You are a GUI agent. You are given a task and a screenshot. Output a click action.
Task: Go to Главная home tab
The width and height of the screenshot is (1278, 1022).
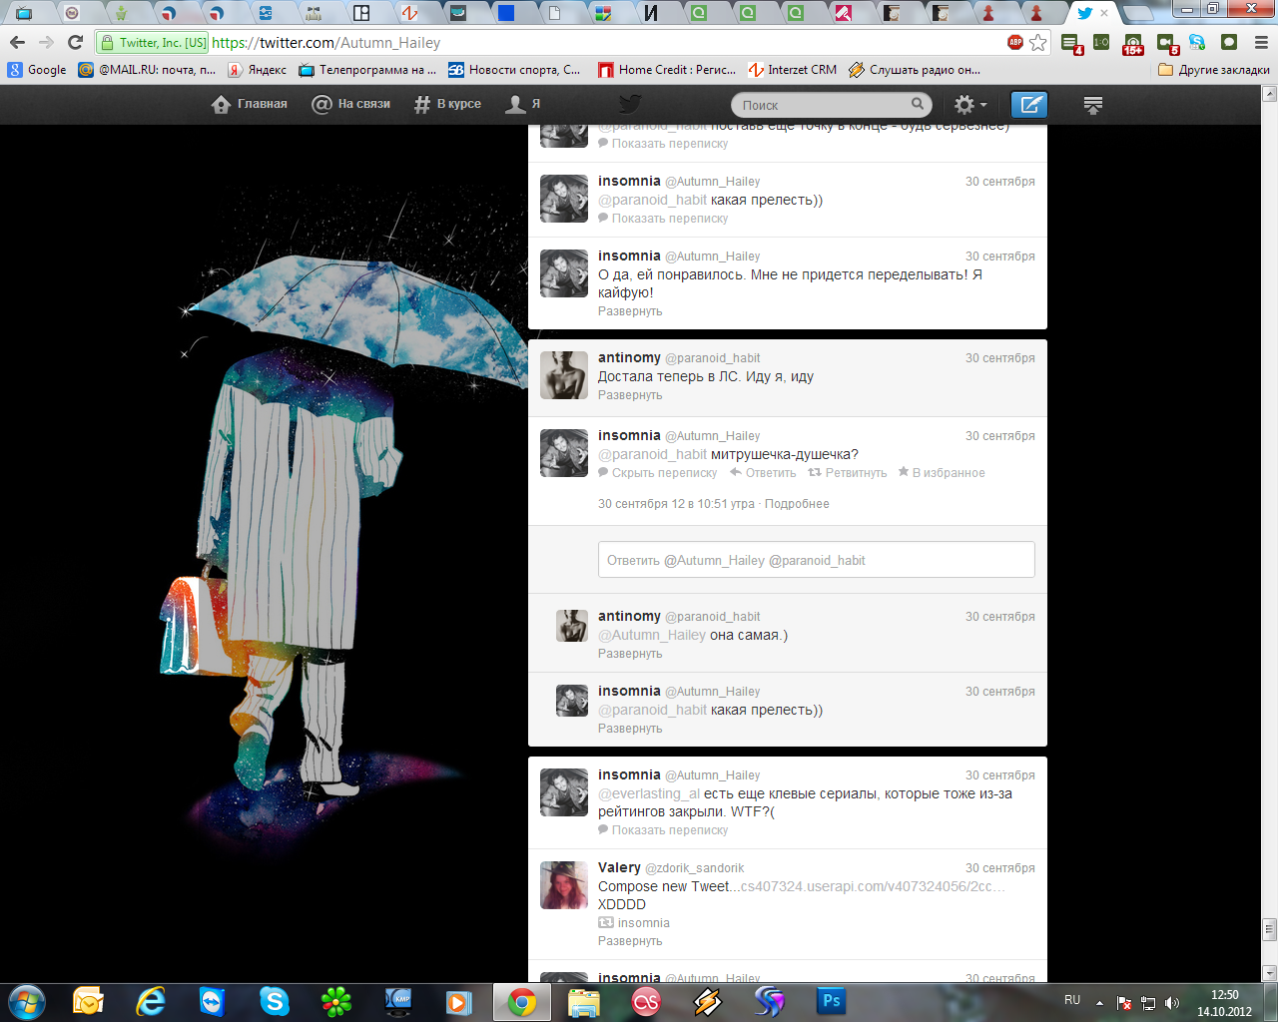click(250, 104)
